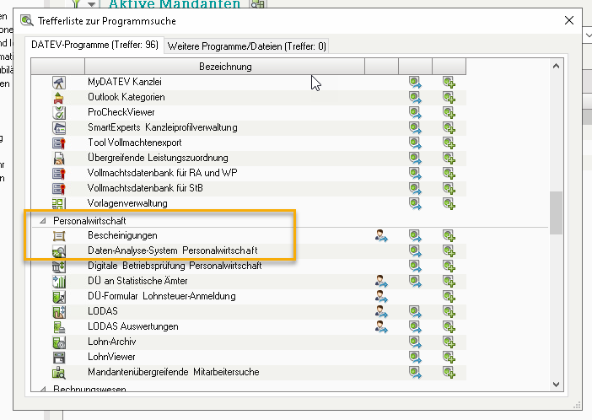Collapse the Rechnungswesen group
This screenshot has width=592, height=420.
tap(42, 390)
